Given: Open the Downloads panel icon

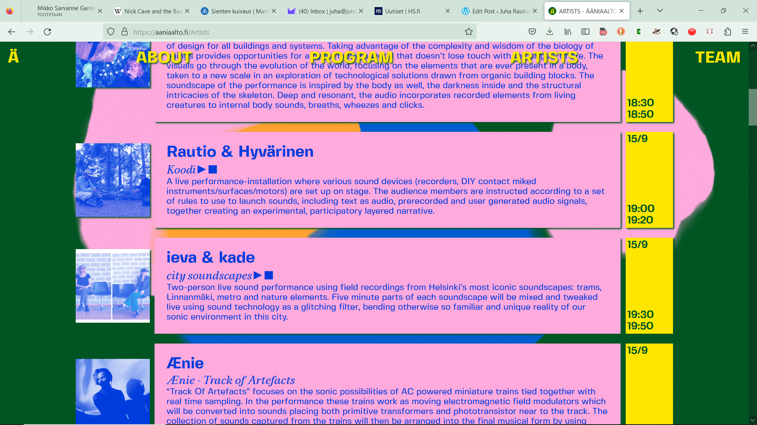Looking at the screenshot, I should coord(550,32).
